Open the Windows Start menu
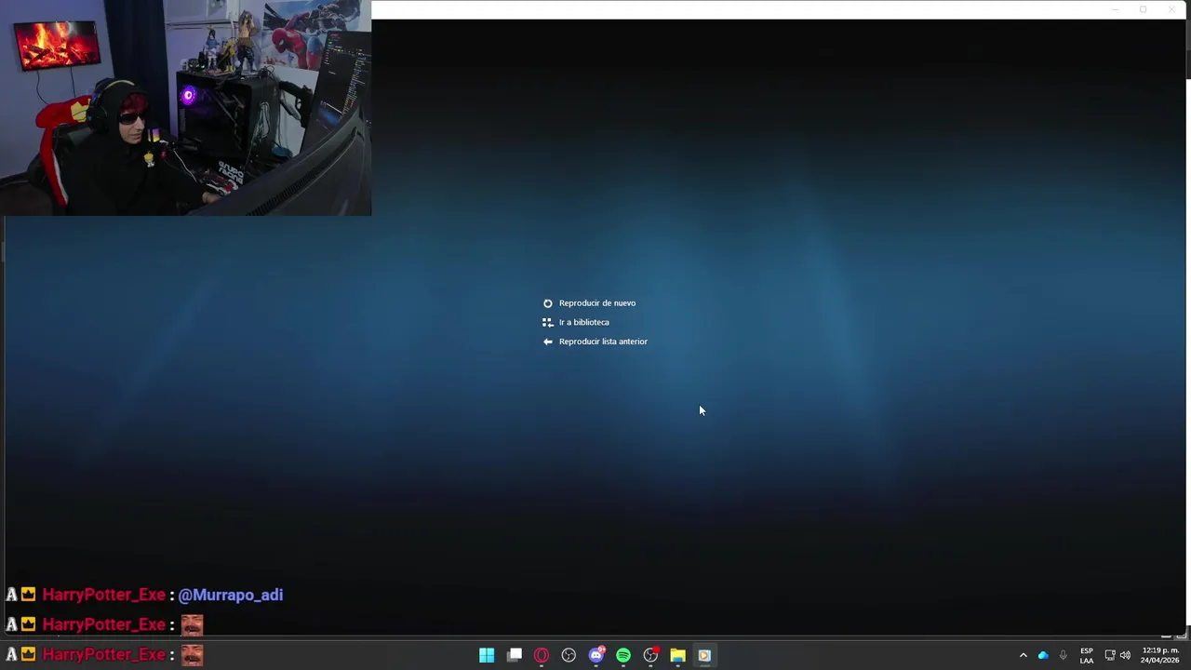1191x670 pixels. [x=487, y=655]
